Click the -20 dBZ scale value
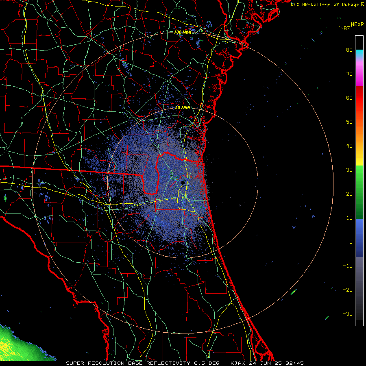Viewport: 366px width, 366px height. [x=348, y=290]
